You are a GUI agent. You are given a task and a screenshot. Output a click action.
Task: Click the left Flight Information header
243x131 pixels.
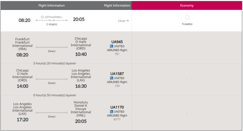(52, 5)
